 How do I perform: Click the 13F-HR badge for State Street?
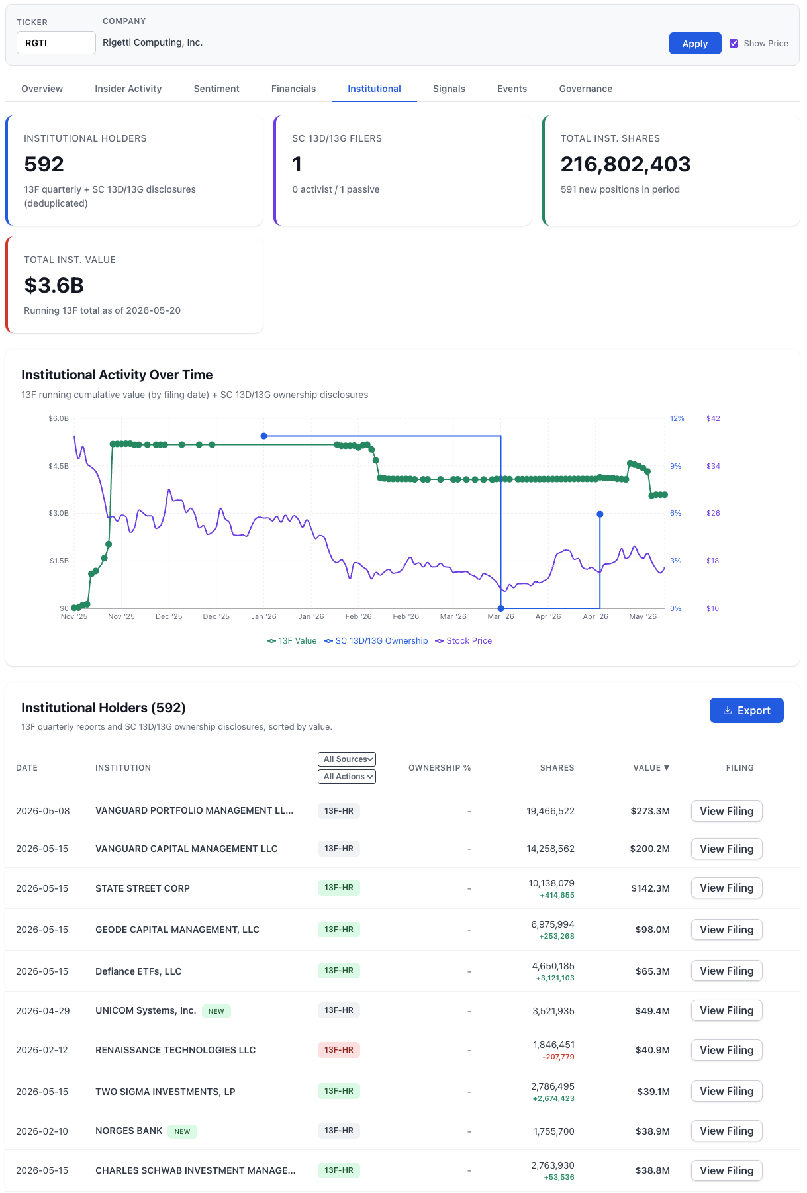[x=339, y=888]
